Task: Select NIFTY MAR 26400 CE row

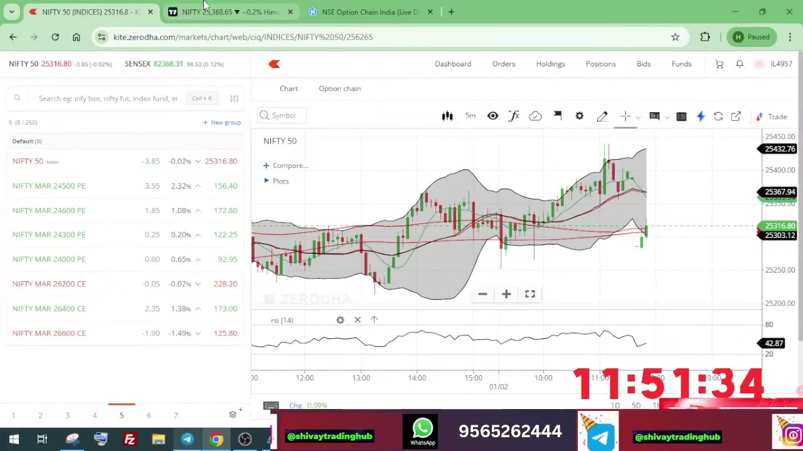Action: click(124, 308)
